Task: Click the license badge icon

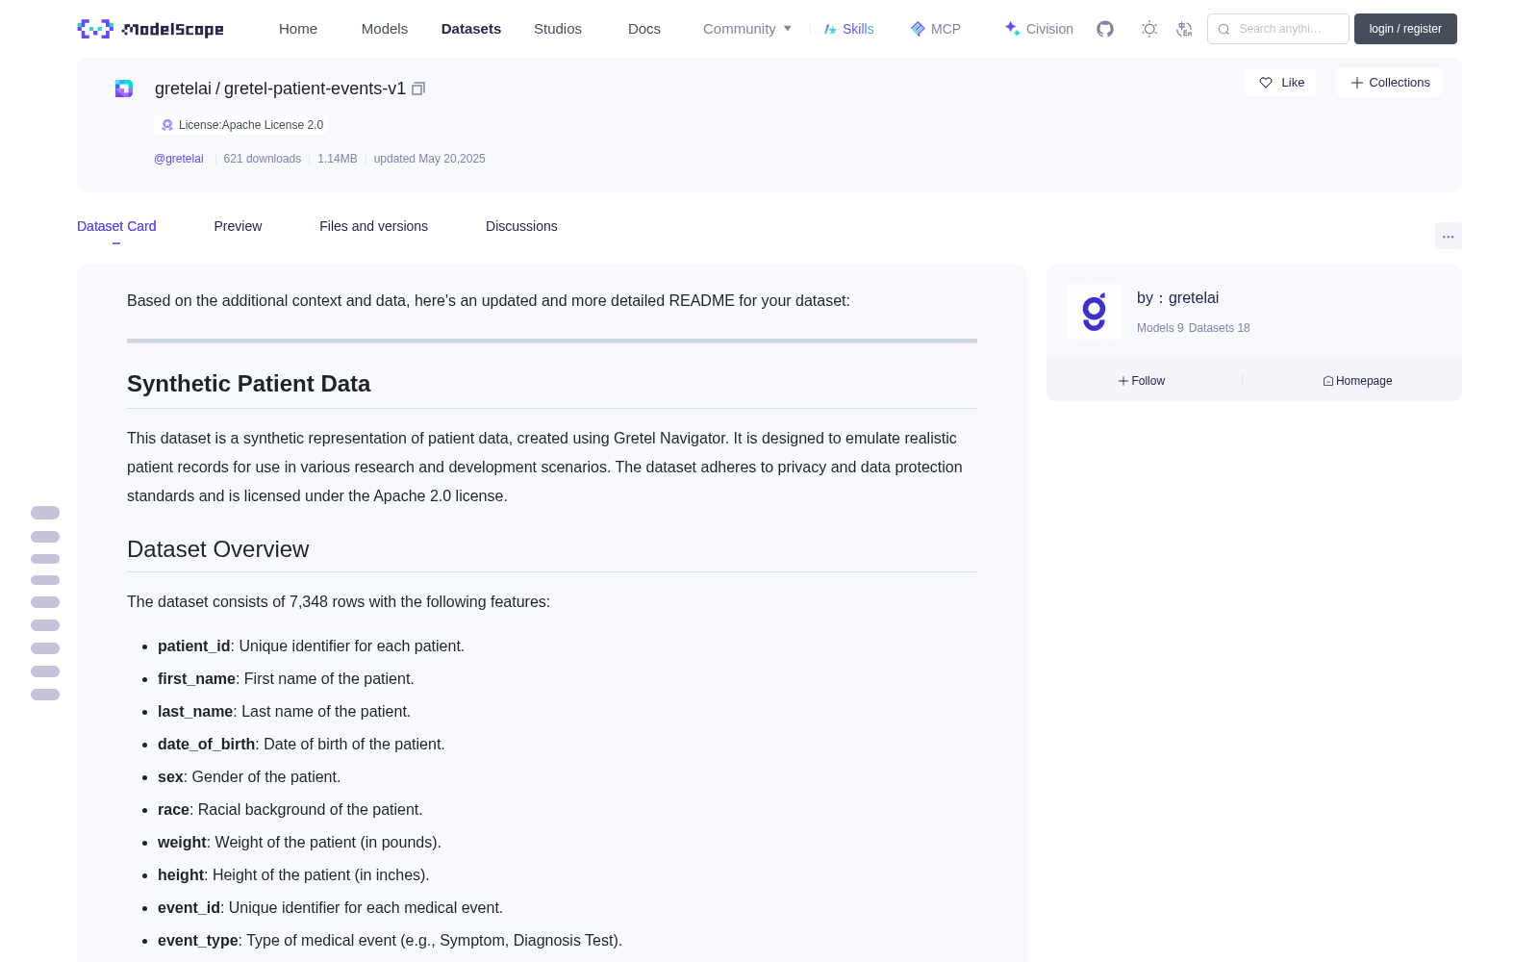Action: (167, 125)
